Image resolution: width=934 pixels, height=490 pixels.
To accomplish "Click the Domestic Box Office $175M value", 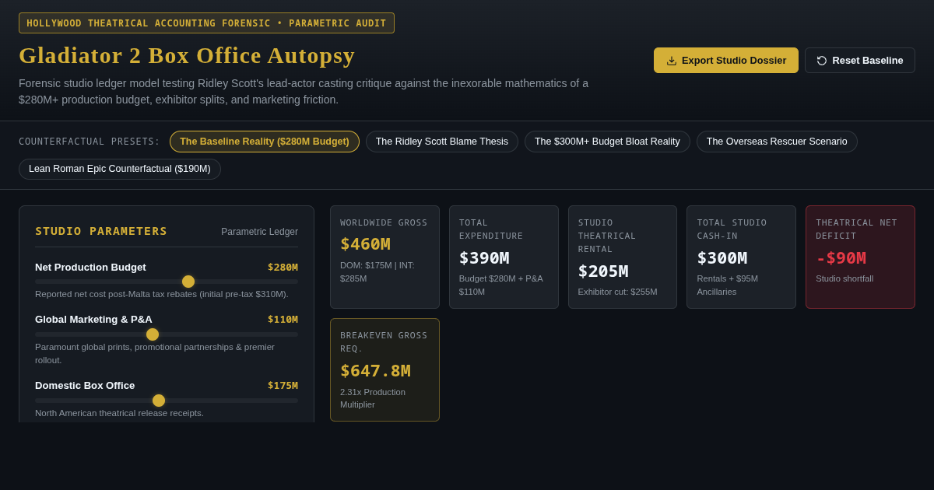I will pos(283,385).
